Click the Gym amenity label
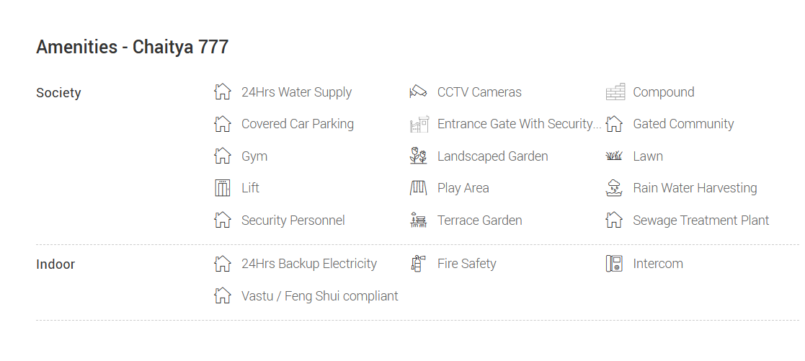Image resolution: width=805 pixels, height=361 pixels. 254,156
